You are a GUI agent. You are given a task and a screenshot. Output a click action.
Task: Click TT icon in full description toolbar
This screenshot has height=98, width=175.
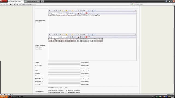tap(89, 37)
